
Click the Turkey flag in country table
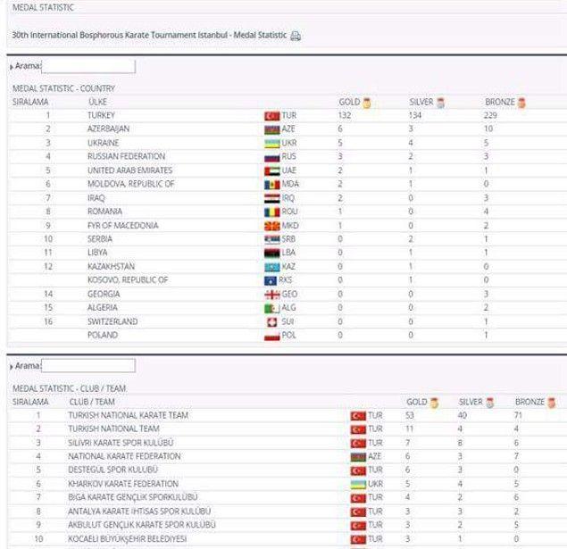(x=271, y=116)
